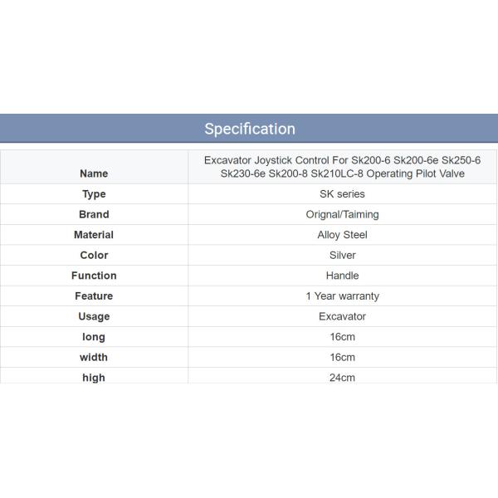Select the Color row label
Viewport: 498px width, 498px height.
click(x=94, y=255)
